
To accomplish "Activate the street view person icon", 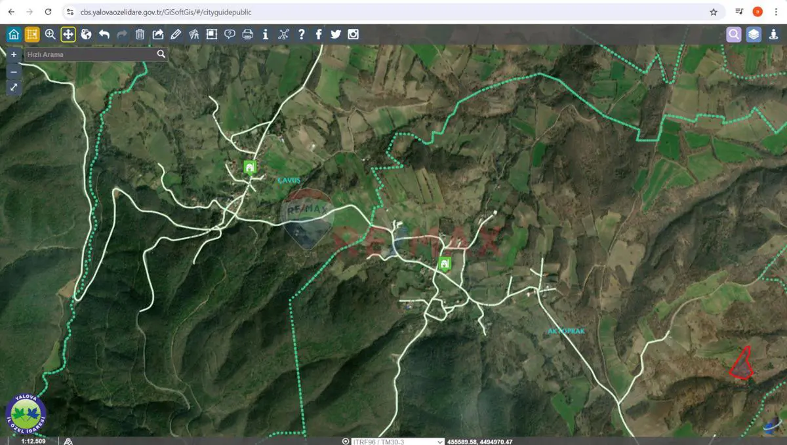I will click(773, 35).
